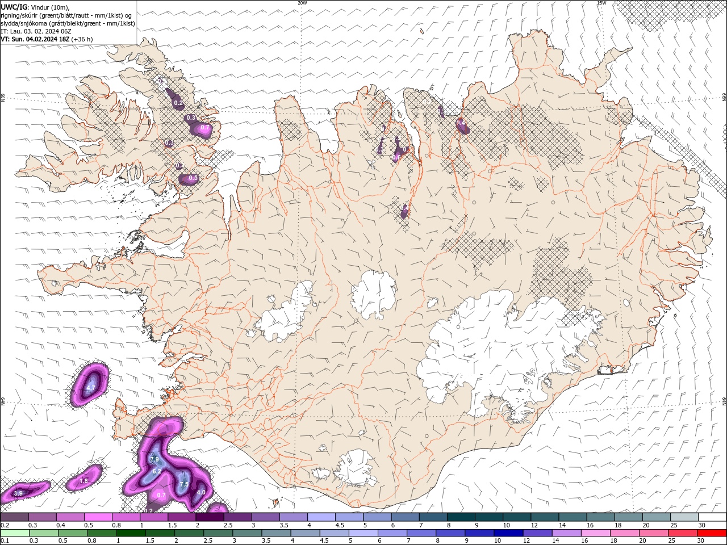Click the UWC/IG: Vindur (10m) title text
Screen dimensions: 727x545
pyautogui.click(x=35, y=7)
